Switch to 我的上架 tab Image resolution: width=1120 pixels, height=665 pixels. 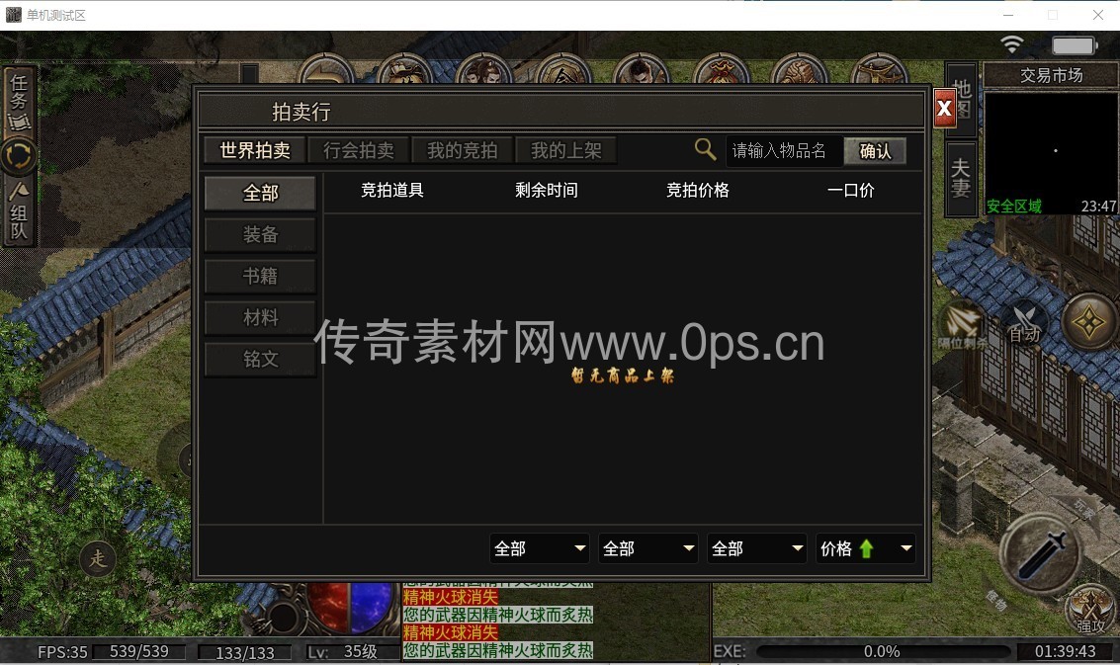(x=565, y=150)
